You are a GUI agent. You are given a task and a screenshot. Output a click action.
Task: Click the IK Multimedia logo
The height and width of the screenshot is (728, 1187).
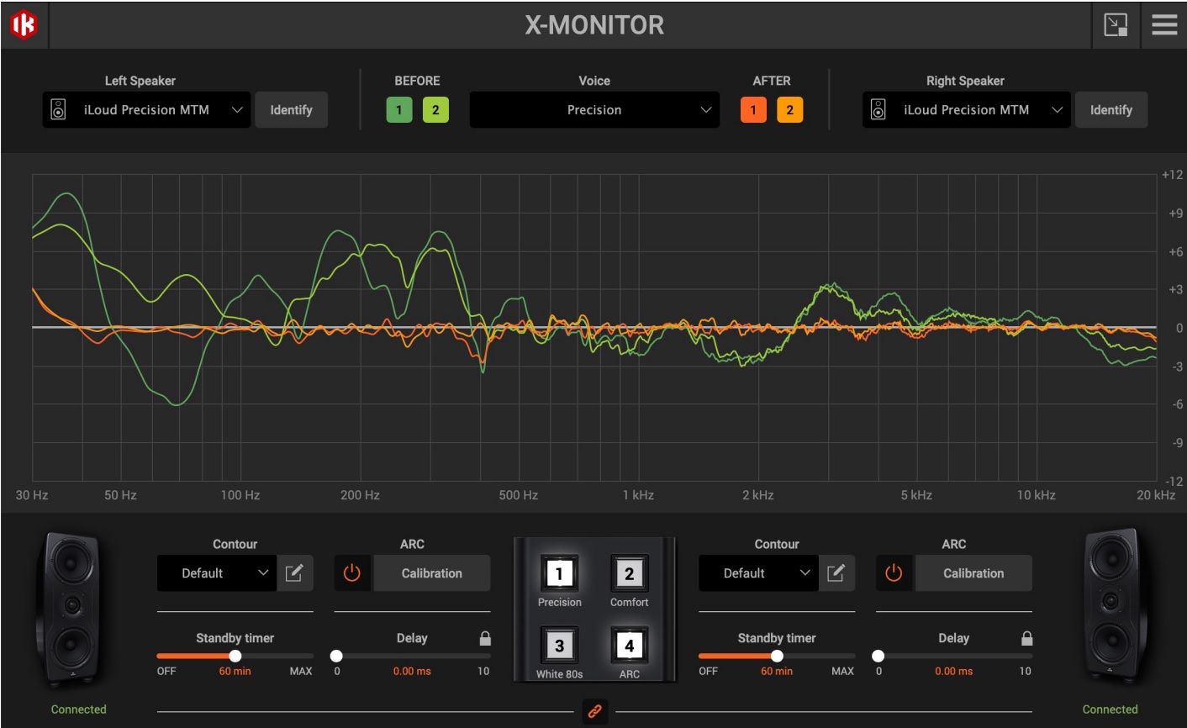(x=24, y=24)
